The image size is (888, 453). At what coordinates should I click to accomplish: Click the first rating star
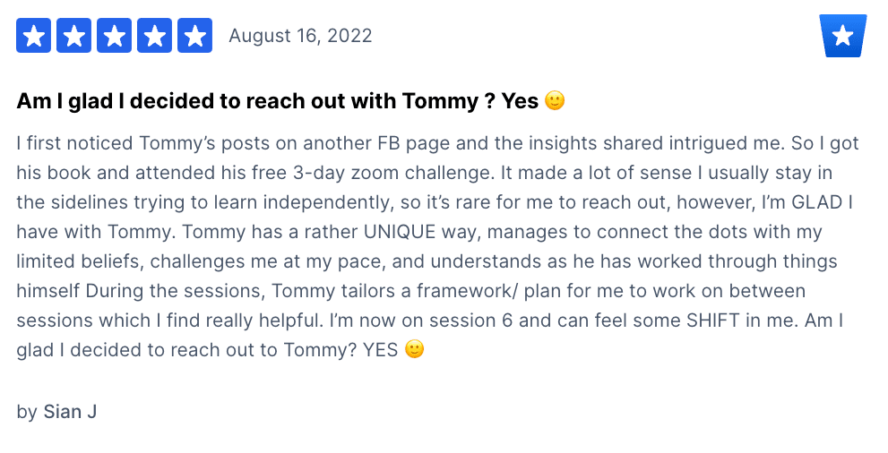[x=33, y=36]
